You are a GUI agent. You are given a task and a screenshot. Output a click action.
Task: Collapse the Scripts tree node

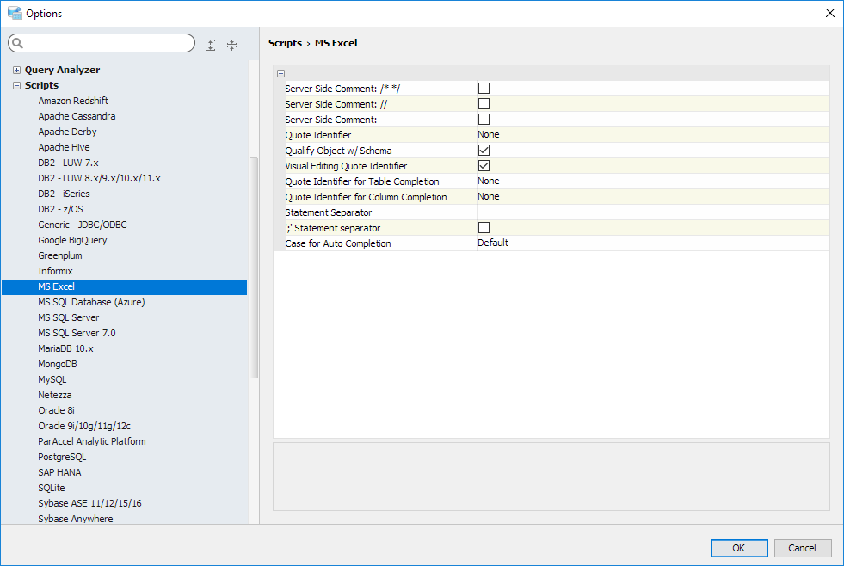[x=16, y=85]
